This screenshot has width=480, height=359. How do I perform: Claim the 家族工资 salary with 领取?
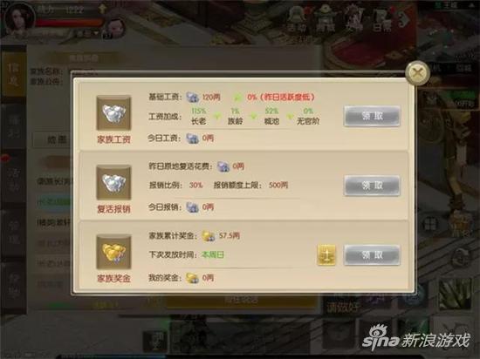tap(372, 116)
